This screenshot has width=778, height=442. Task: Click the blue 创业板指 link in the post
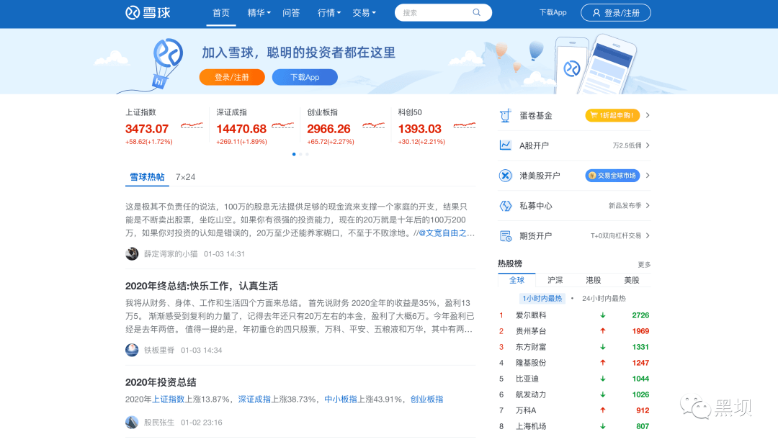[x=426, y=399]
